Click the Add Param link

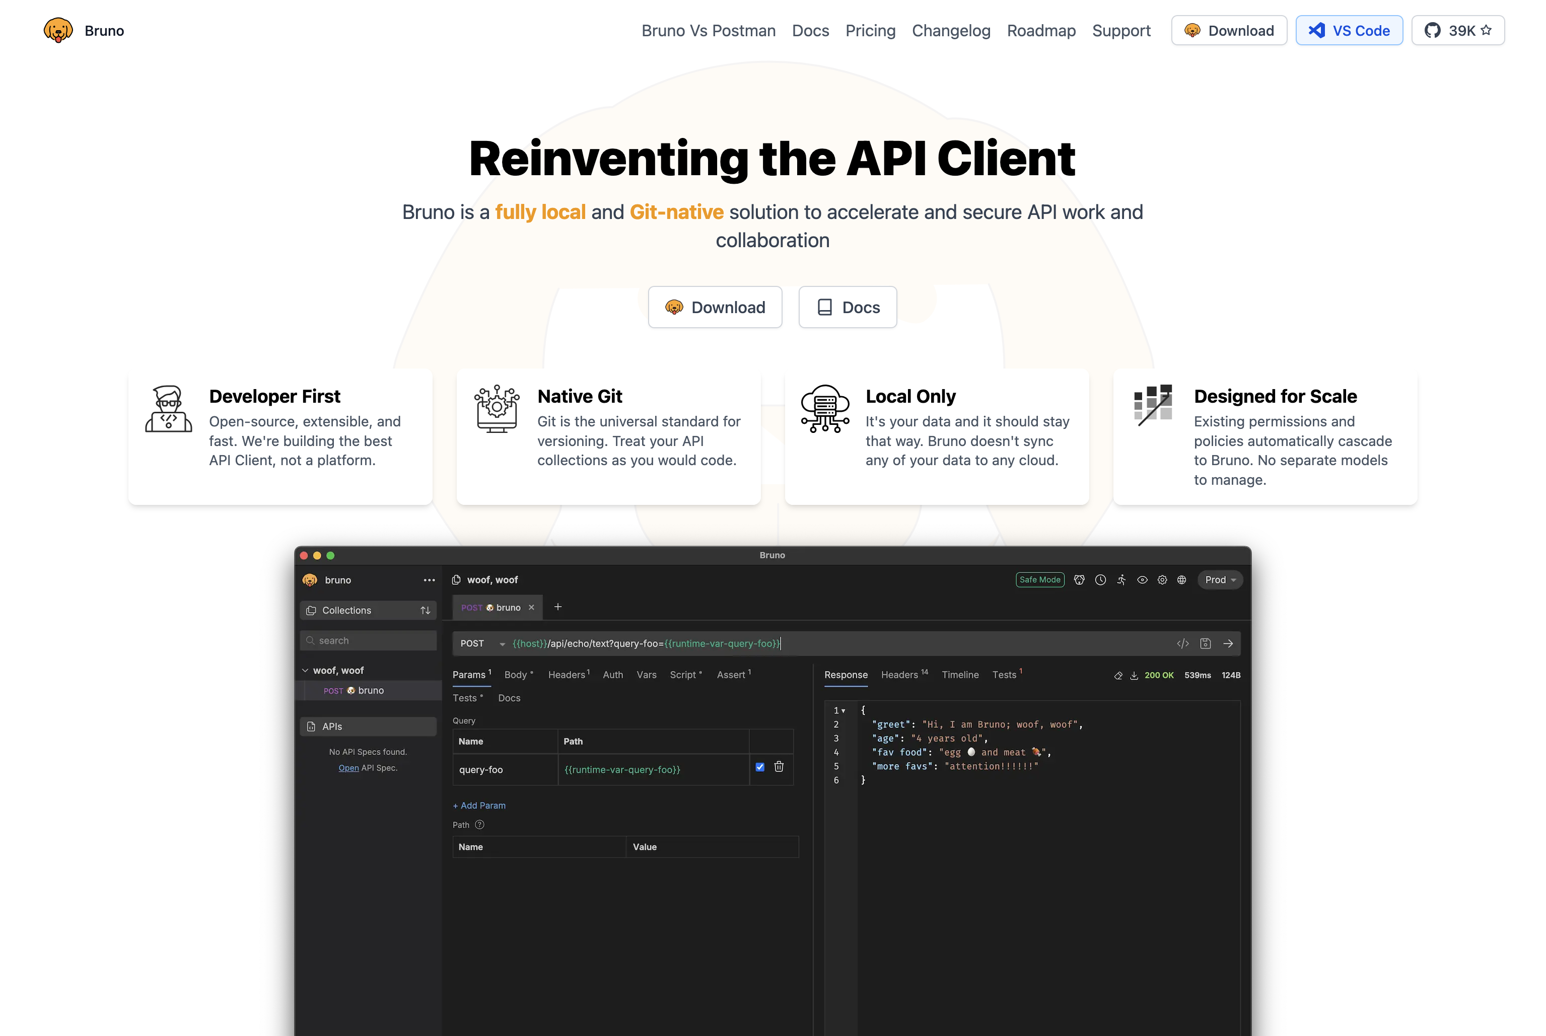pyautogui.click(x=479, y=805)
